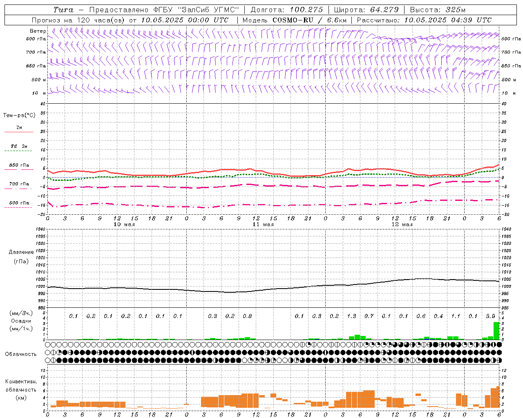Screen dimensions: 523x418
Task: Click the "Рассчитано: 10.05.2025 04:39 UTC" timestamp
Action: [x=424, y=20]
